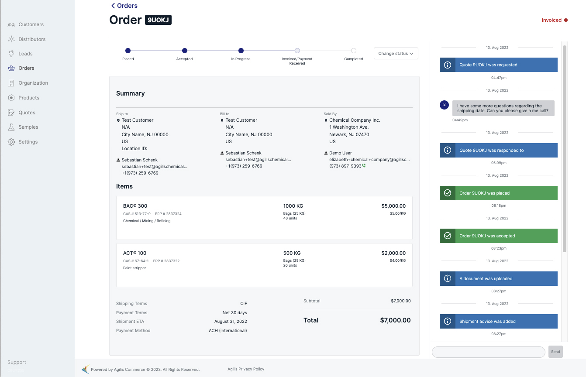The image size is (586, 377).
Task: Click the Samples flask icon
Action: [11, 127]
